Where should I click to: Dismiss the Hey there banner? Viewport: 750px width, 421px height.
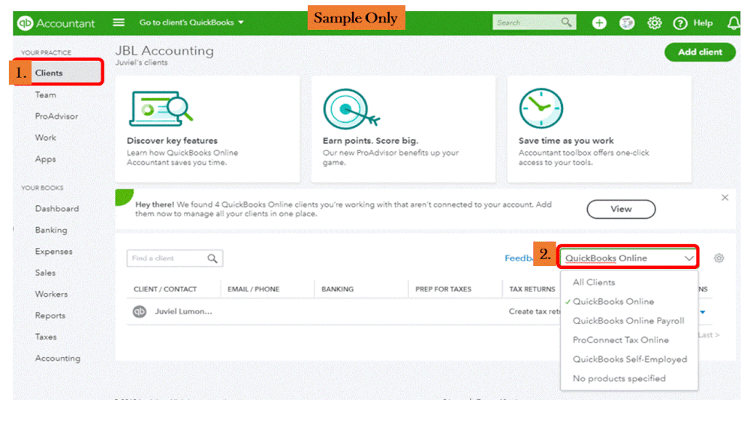pos(724,198)
